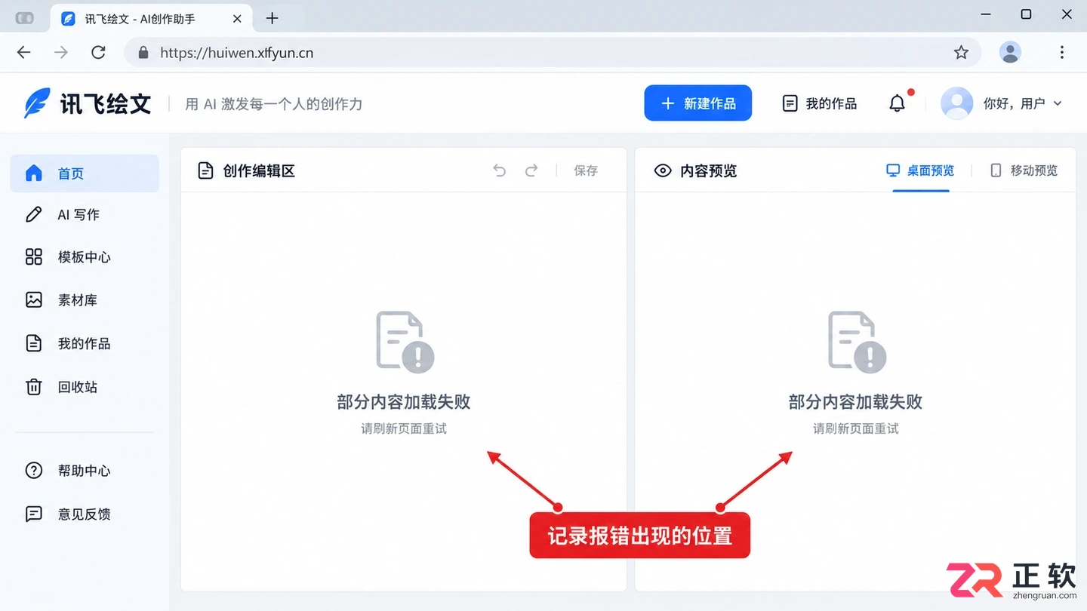This screenshot has height=611, width=1087.
Task: Select 我的作品 in the sidebar
Action: pos(85,343)
